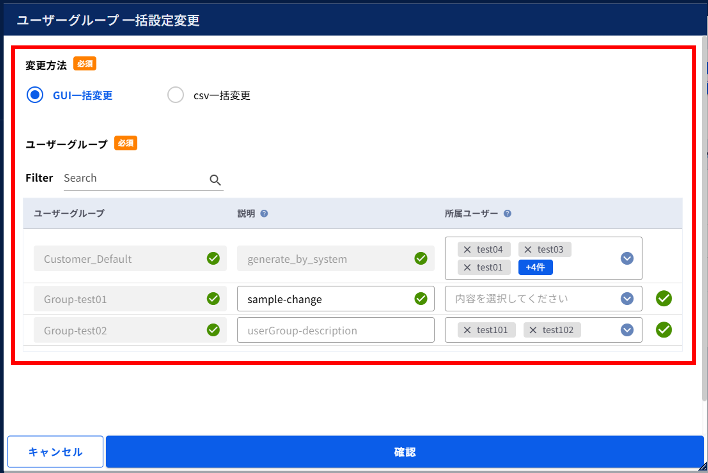
Task: Show the +4件 additional users badge
Action: click(535, 267)
